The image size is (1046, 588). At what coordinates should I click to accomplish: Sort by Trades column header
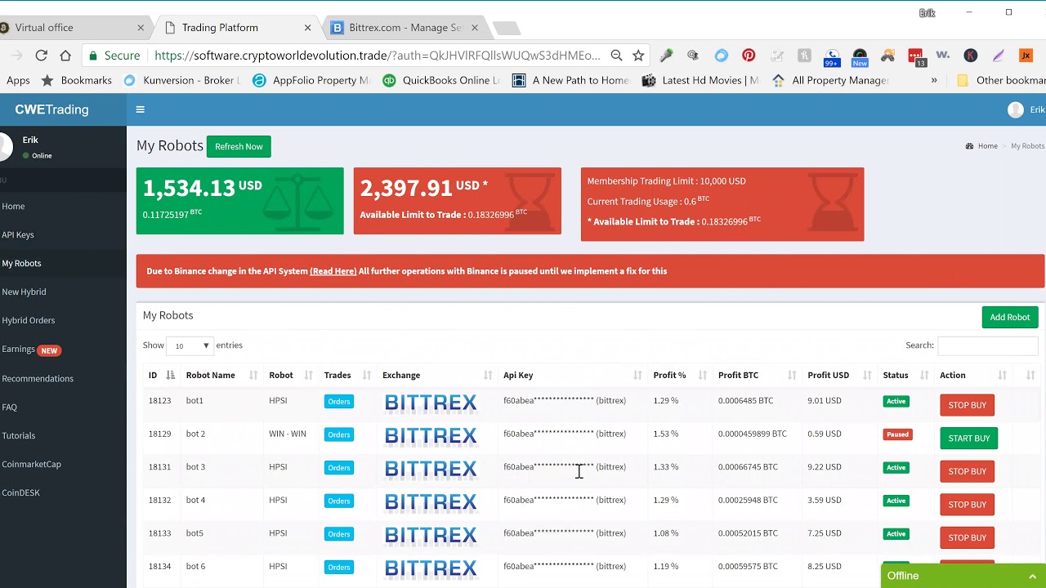pos(347,375)
